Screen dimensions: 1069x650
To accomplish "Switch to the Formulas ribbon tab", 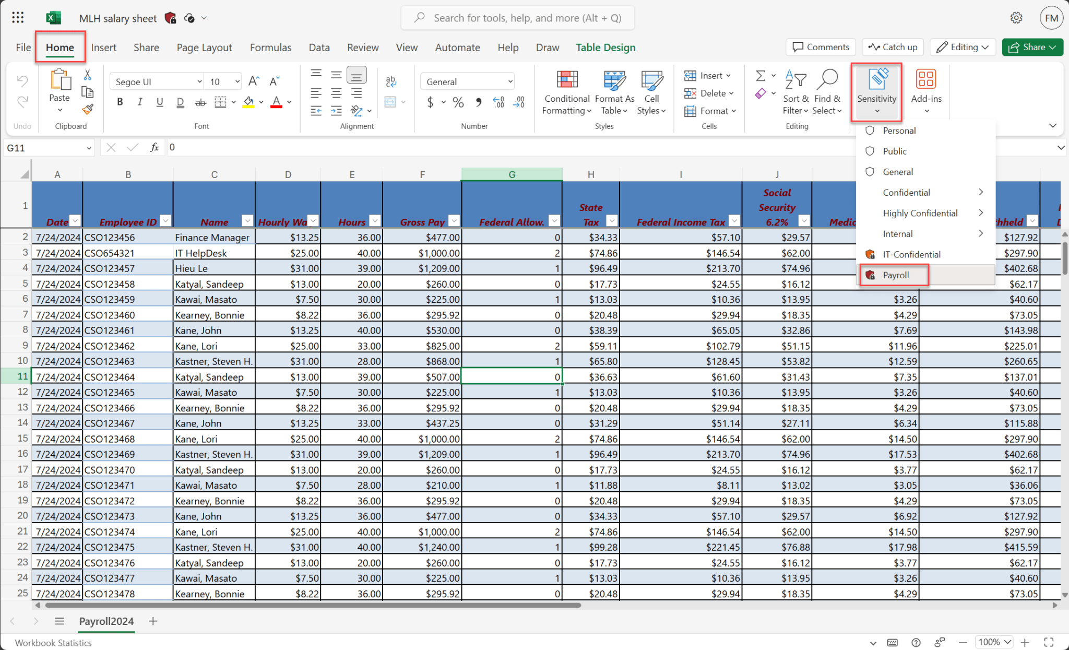I will (270, 48).
